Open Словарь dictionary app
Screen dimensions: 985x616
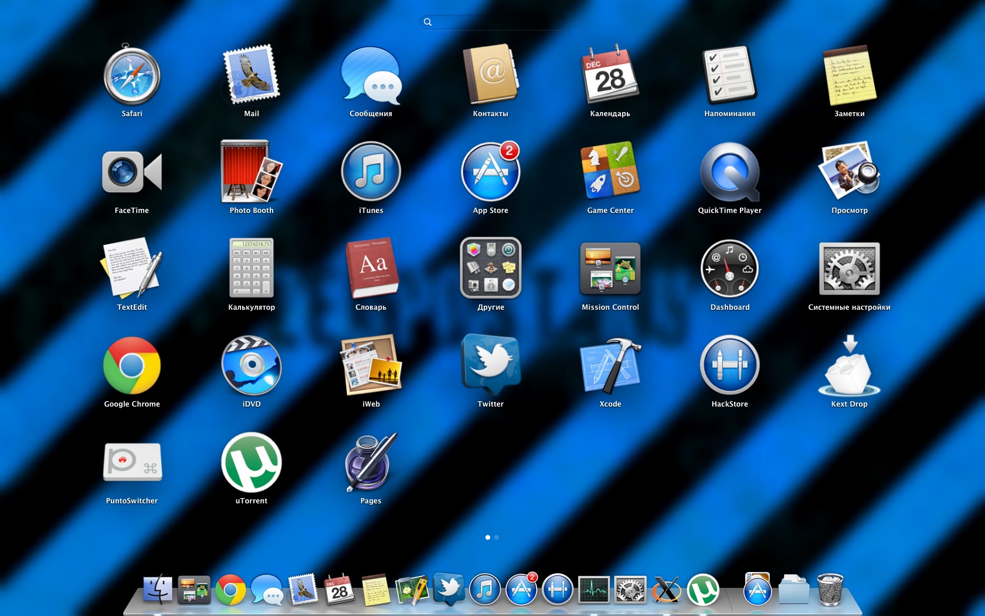(371, 268)
